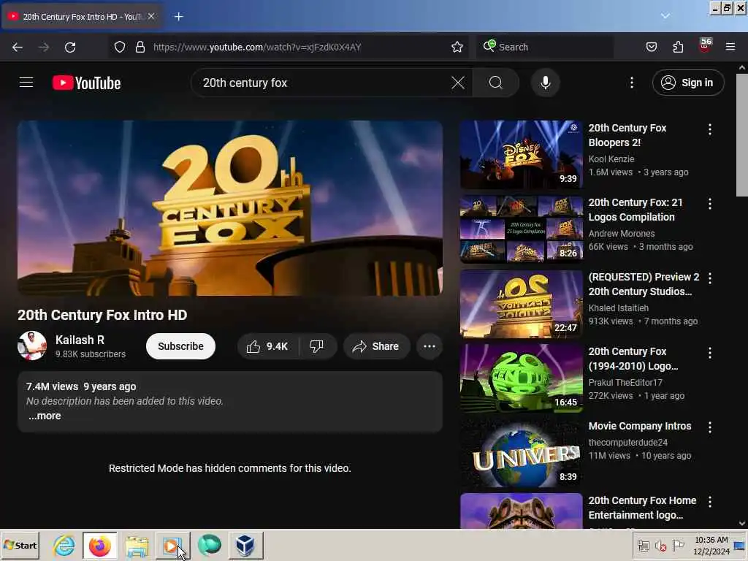The height and width of the screenshot is (561, 748).
Task: Click the forward navigation arrow
Action: pos(43,47)
